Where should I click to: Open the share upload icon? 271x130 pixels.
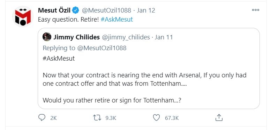coord(219,117)
